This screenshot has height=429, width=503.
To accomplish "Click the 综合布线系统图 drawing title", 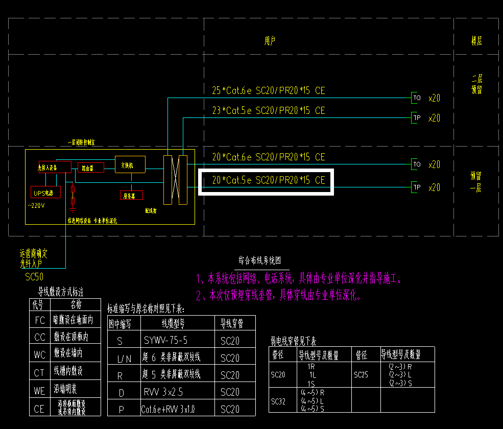I will [260, 260].
